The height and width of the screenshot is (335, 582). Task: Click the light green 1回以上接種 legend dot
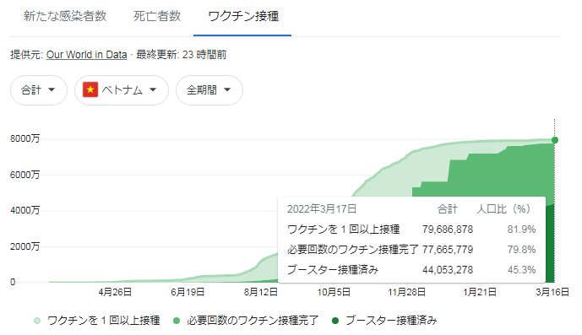(37, 321)
